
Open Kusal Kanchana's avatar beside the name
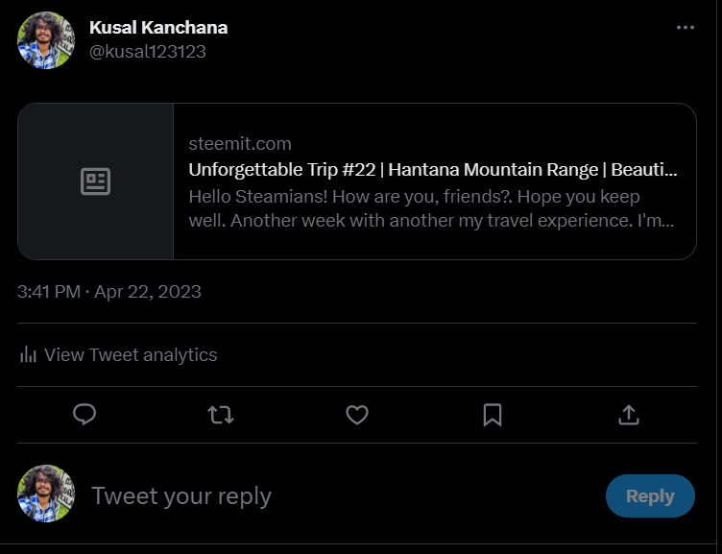pyautogui.click(x=46, y=40)
